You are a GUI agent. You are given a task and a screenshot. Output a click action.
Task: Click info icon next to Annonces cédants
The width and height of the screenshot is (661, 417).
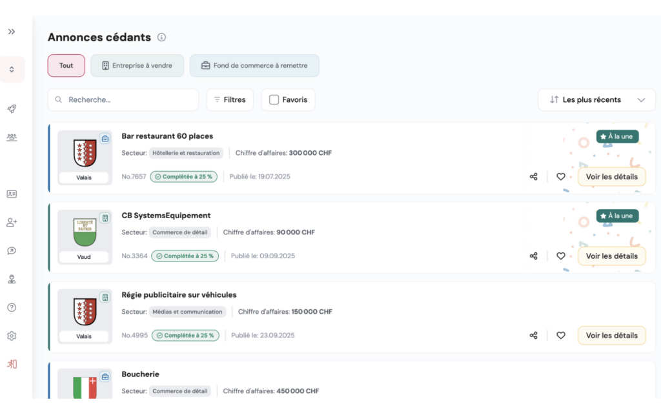coord(162,37)
